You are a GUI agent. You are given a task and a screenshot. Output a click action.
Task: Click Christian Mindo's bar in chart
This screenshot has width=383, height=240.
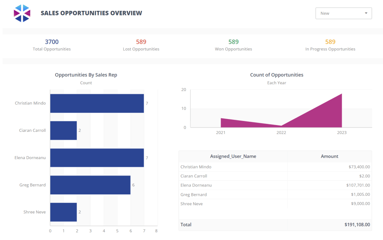pyautogui.click(x=97, y=103)
